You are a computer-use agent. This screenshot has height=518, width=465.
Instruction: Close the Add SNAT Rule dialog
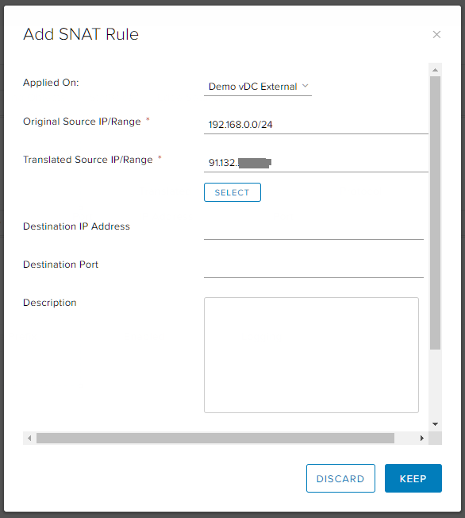coord(436,34)
